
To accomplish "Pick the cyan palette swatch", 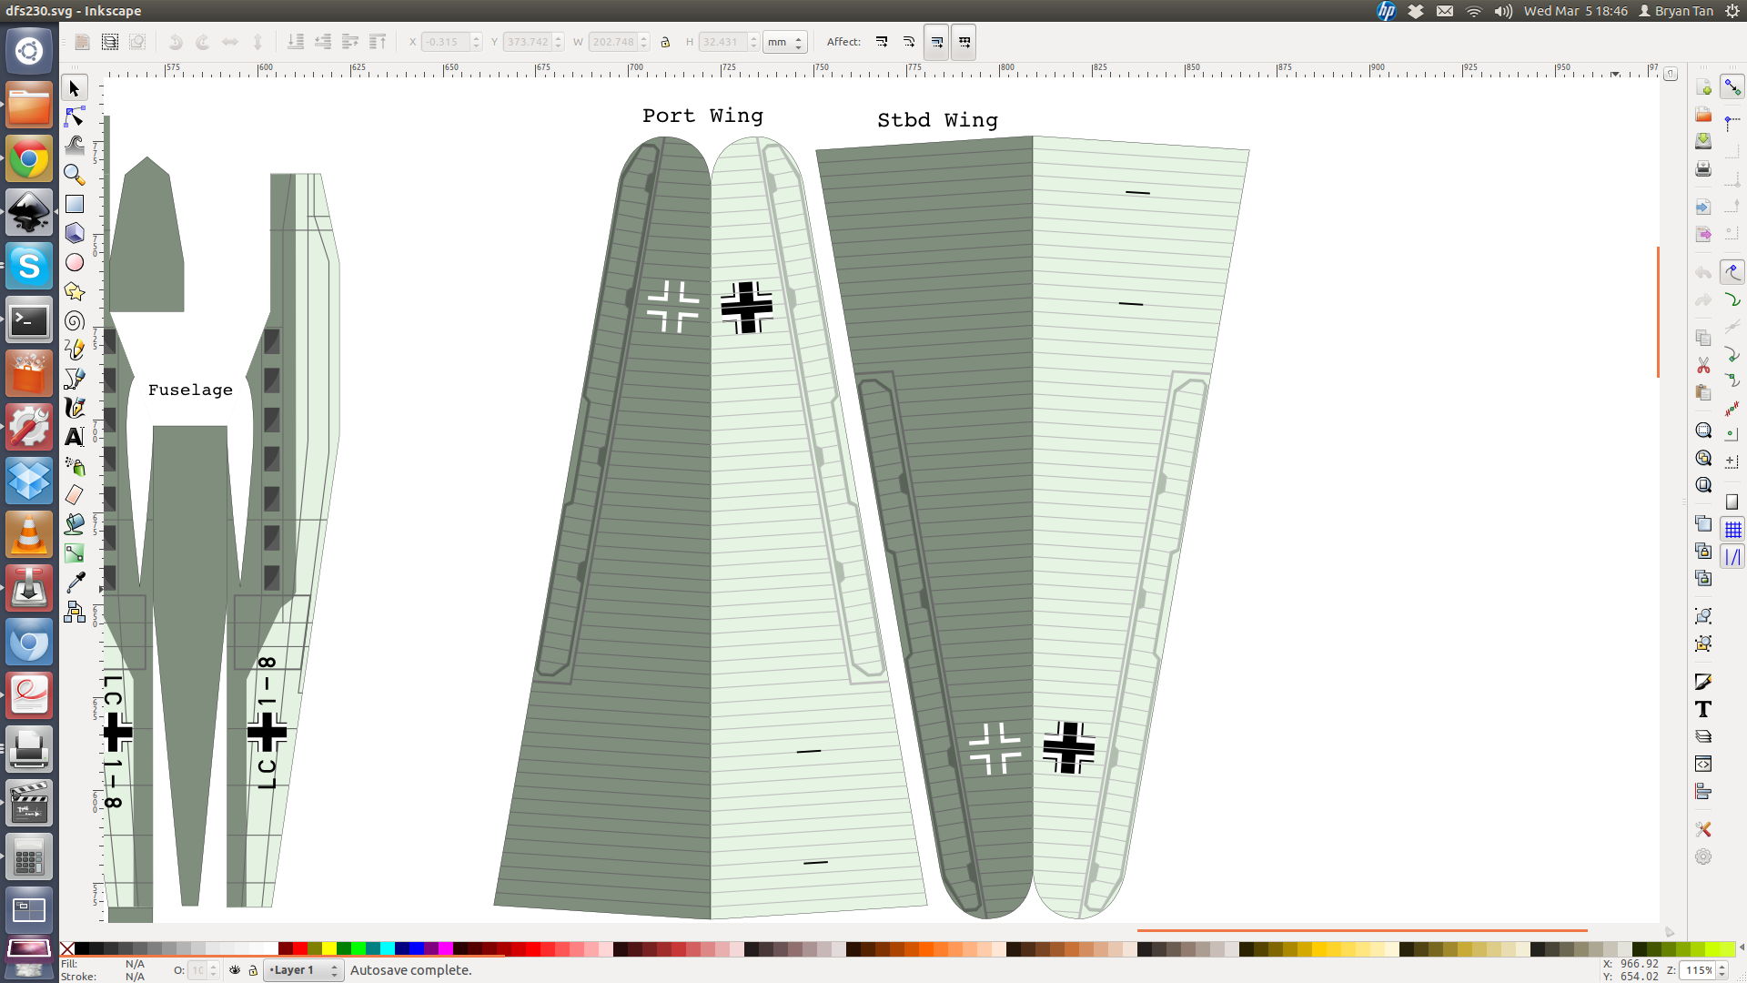I will click(x=388, y=948).
